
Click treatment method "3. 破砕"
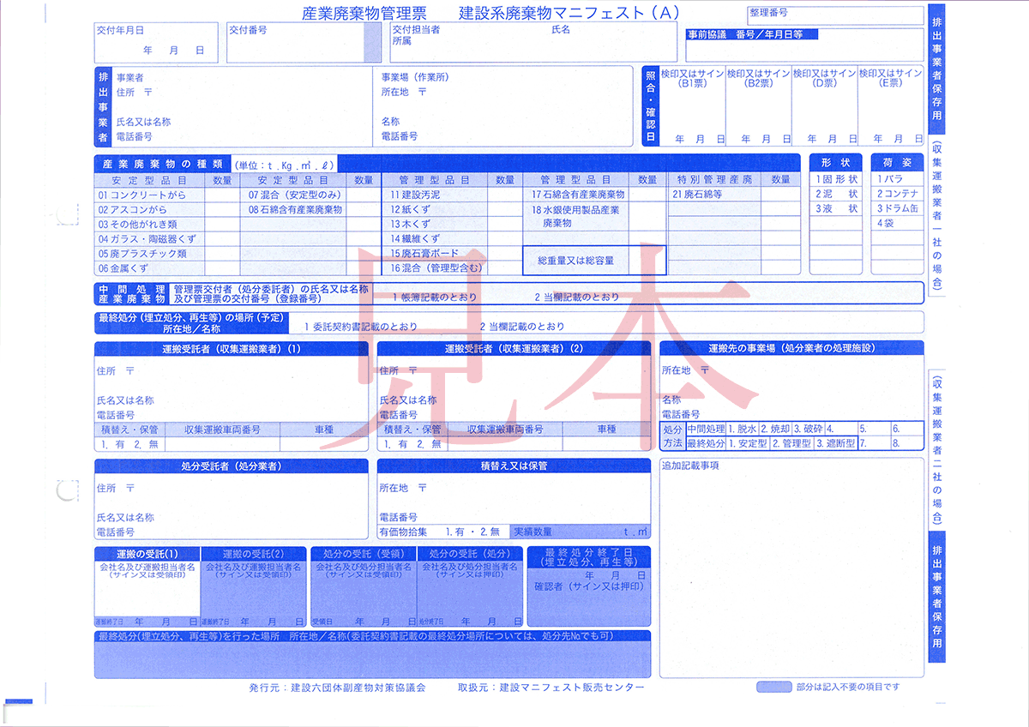coord(808,429)
